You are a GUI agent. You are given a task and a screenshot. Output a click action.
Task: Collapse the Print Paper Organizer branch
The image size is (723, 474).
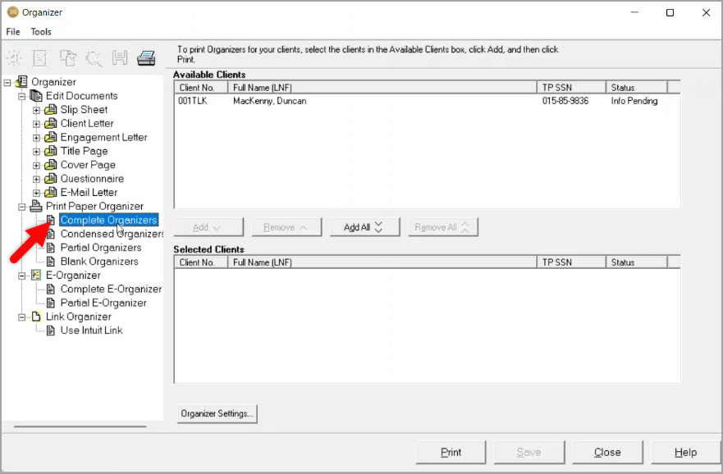[x=21, y=207]
